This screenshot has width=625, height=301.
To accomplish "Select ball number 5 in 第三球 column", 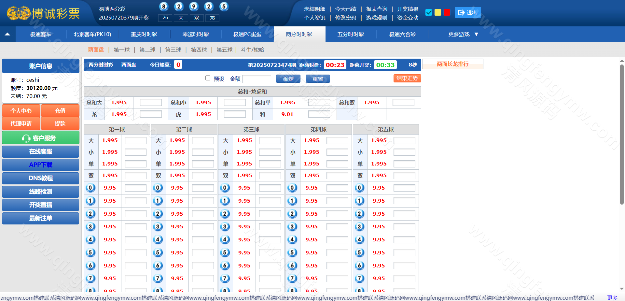I will (225, 252).
